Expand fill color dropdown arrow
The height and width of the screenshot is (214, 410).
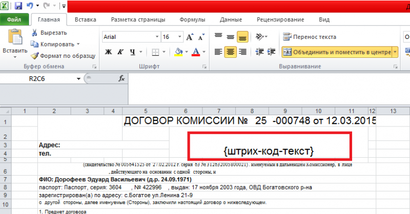pos(187,52)
